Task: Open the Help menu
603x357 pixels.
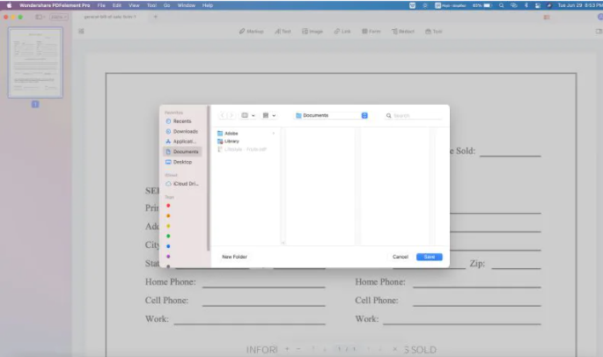Action: [x=208, y=5]
